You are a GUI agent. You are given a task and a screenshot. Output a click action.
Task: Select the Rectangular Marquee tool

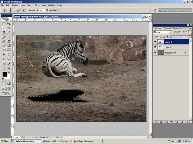click(4, 24)
